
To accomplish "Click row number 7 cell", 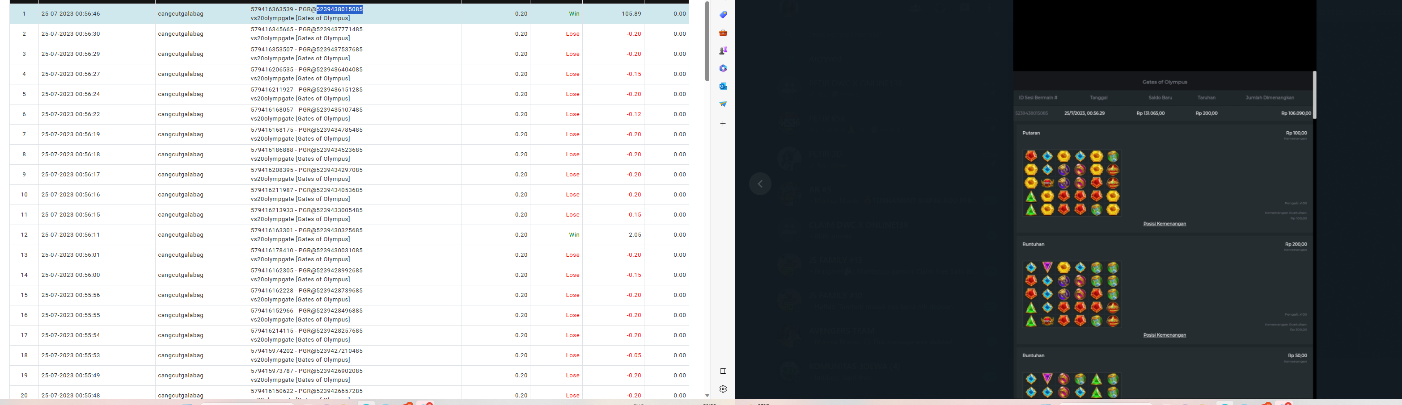I will pos(24,134).
